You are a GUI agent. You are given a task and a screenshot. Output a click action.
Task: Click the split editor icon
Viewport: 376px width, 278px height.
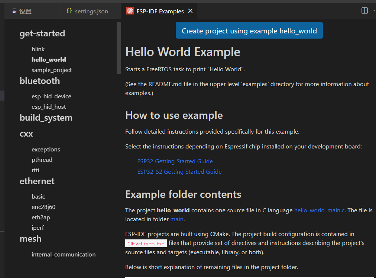(x=364, y=10)
